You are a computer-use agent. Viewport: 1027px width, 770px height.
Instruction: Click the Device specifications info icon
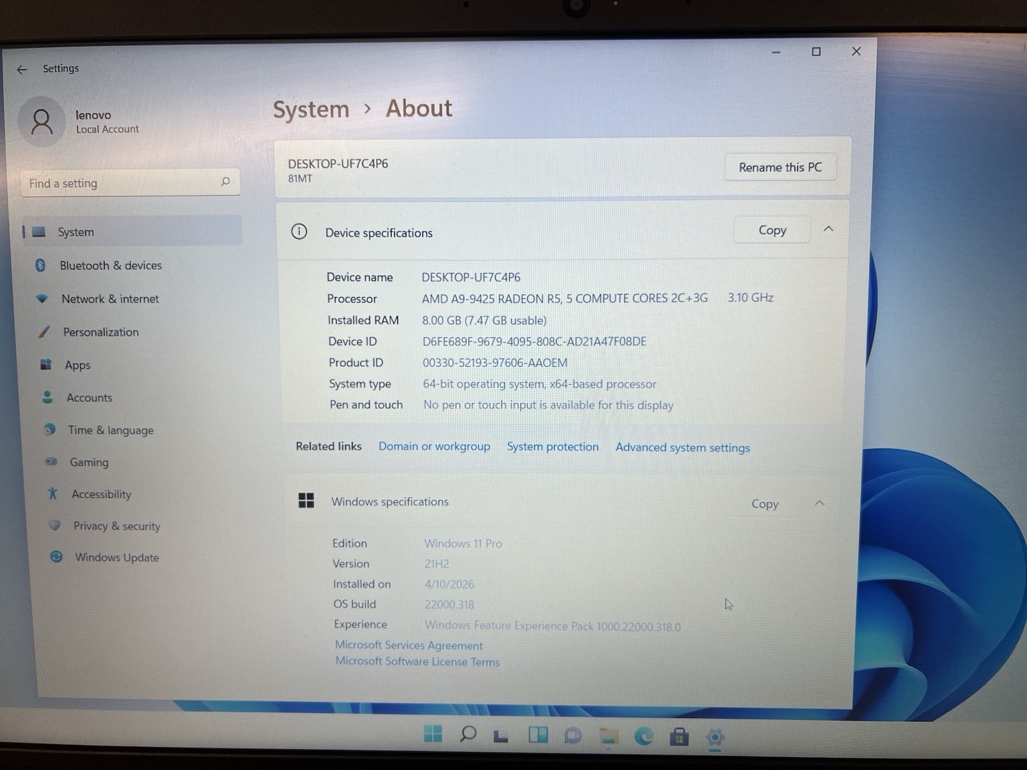tap(299, 232)
